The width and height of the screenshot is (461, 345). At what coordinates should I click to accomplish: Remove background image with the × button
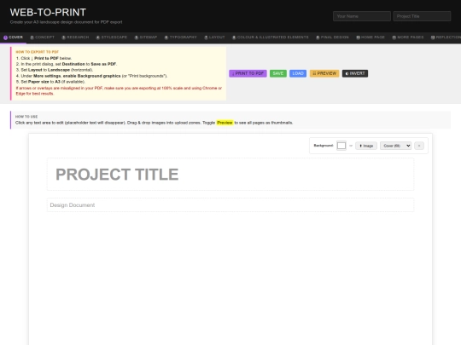pos(419,146)
